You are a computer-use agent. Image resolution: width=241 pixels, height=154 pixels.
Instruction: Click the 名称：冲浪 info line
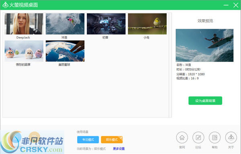coord(184,65)
